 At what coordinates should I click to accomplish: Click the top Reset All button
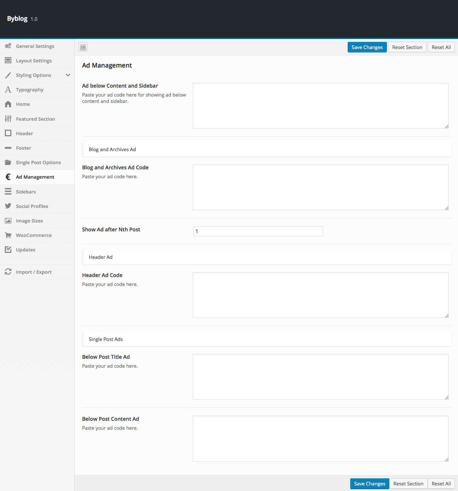(x=441, y=47)
